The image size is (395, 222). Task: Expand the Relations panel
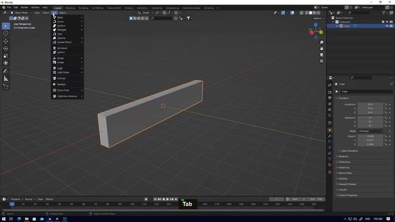(343, 156)
